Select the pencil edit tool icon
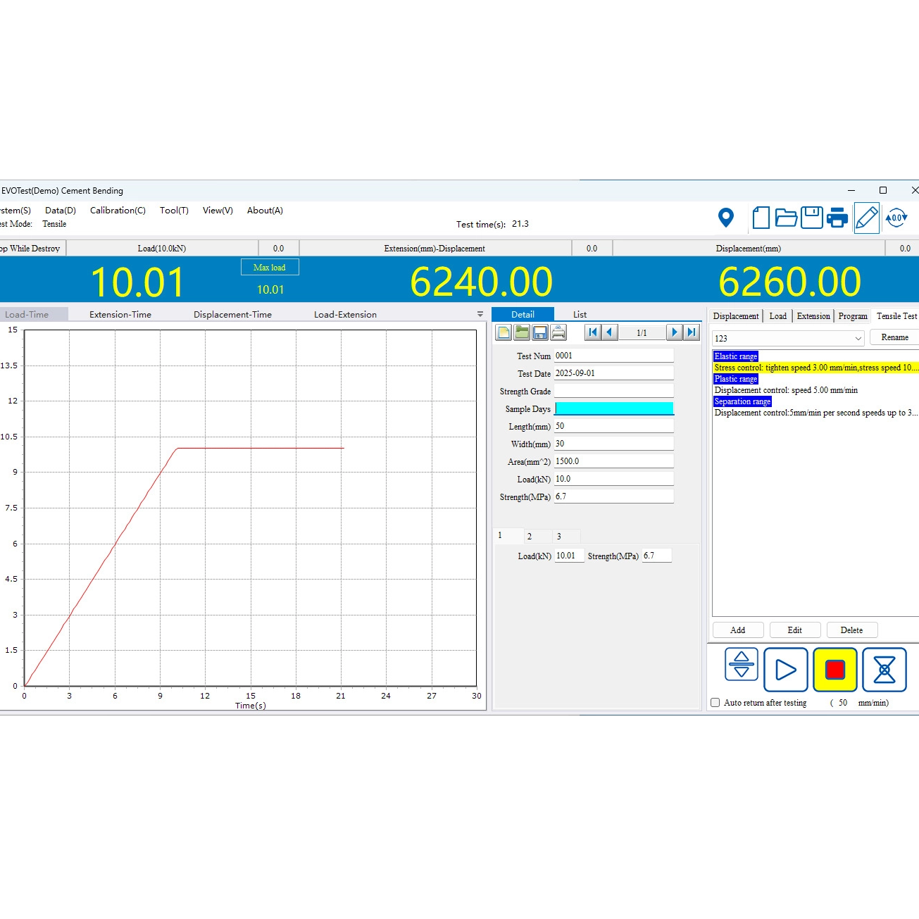This screenshot has height=919, width=919. point(866,218)
